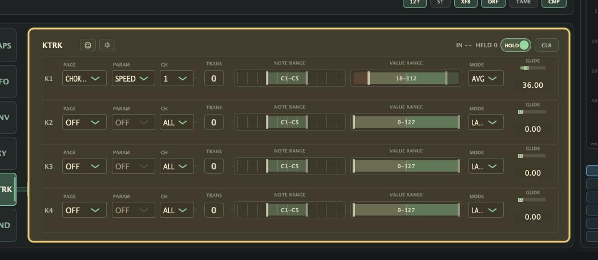Click K2 GLIDE slider
The image size is (598, 260).
tap(533, 112)
